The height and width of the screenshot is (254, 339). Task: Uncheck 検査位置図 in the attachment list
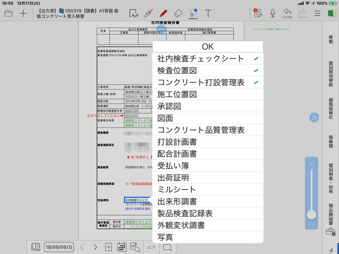(207, 70)
